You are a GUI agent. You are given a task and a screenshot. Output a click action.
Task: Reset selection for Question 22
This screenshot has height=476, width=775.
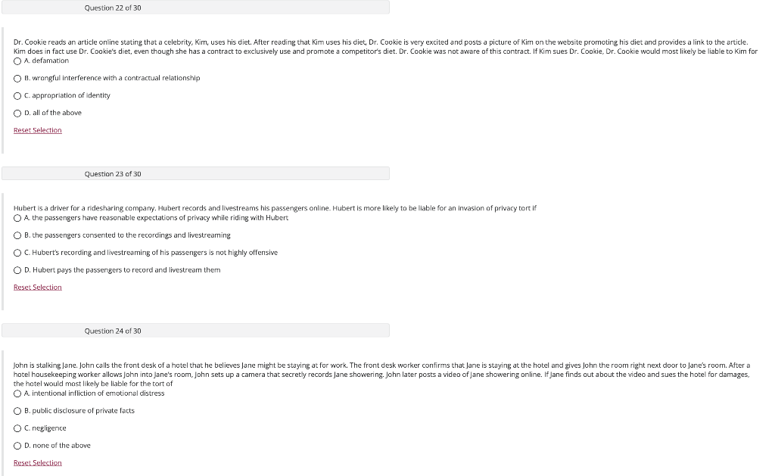(x=38, y=130)
